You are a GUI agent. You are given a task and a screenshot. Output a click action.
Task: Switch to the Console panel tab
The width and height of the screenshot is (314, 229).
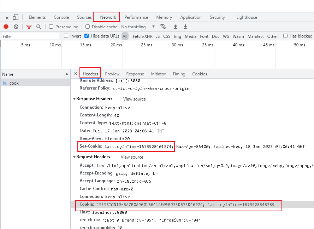click(61, 17)
